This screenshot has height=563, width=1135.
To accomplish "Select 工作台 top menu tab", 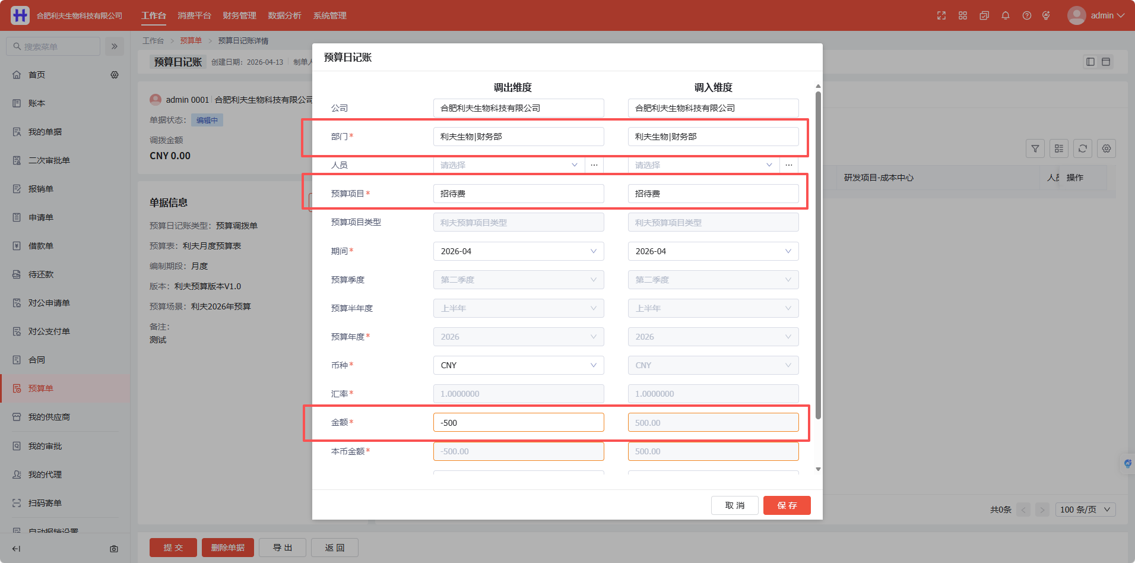I will pos(154,15).
